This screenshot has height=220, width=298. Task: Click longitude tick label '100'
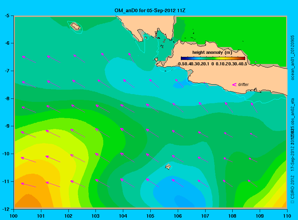(14, 216)
